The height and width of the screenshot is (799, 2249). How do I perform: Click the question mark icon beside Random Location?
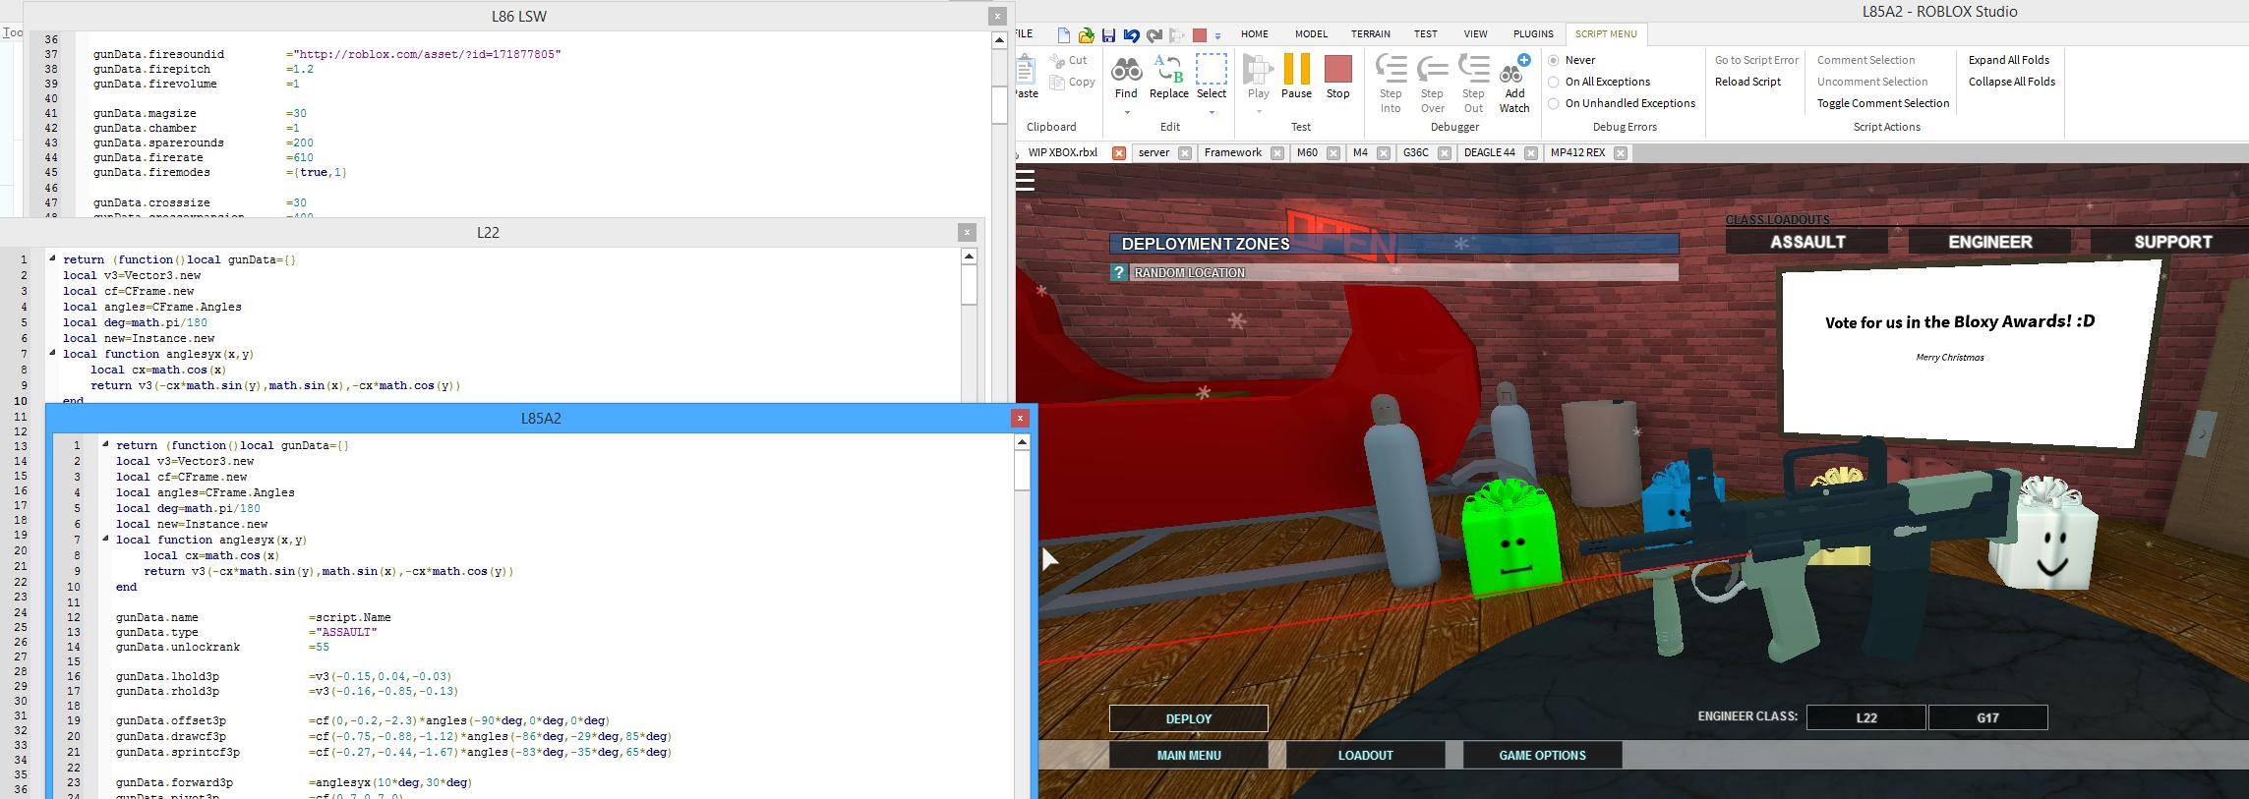coord(1118,273)
